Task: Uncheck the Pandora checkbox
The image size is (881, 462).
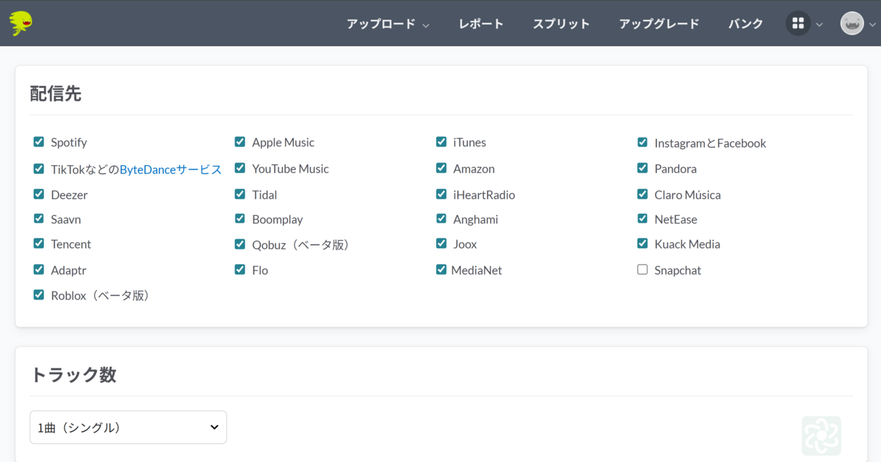Action: (642, 168)
